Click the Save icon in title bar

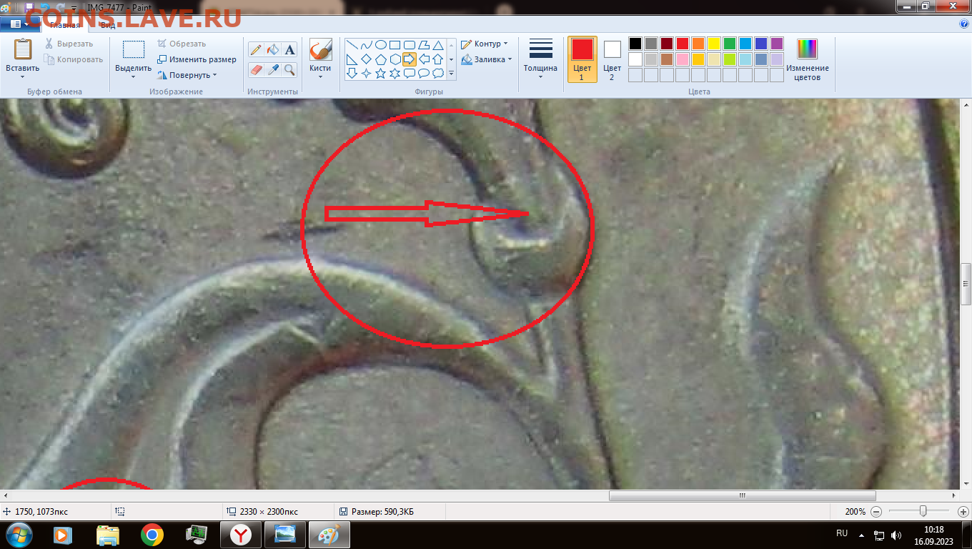(x=29, y=6)
